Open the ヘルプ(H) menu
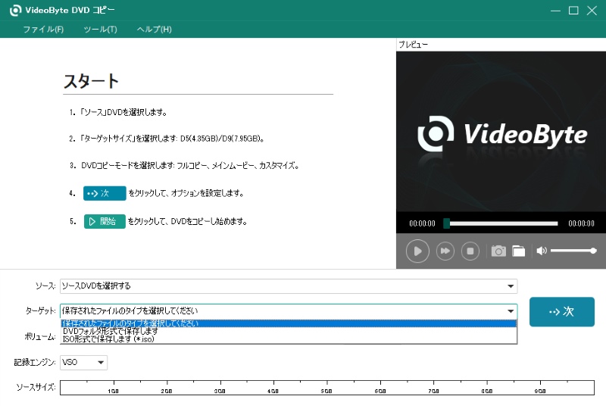This screenshot has height=415, width=606. (x=155, y=30)
